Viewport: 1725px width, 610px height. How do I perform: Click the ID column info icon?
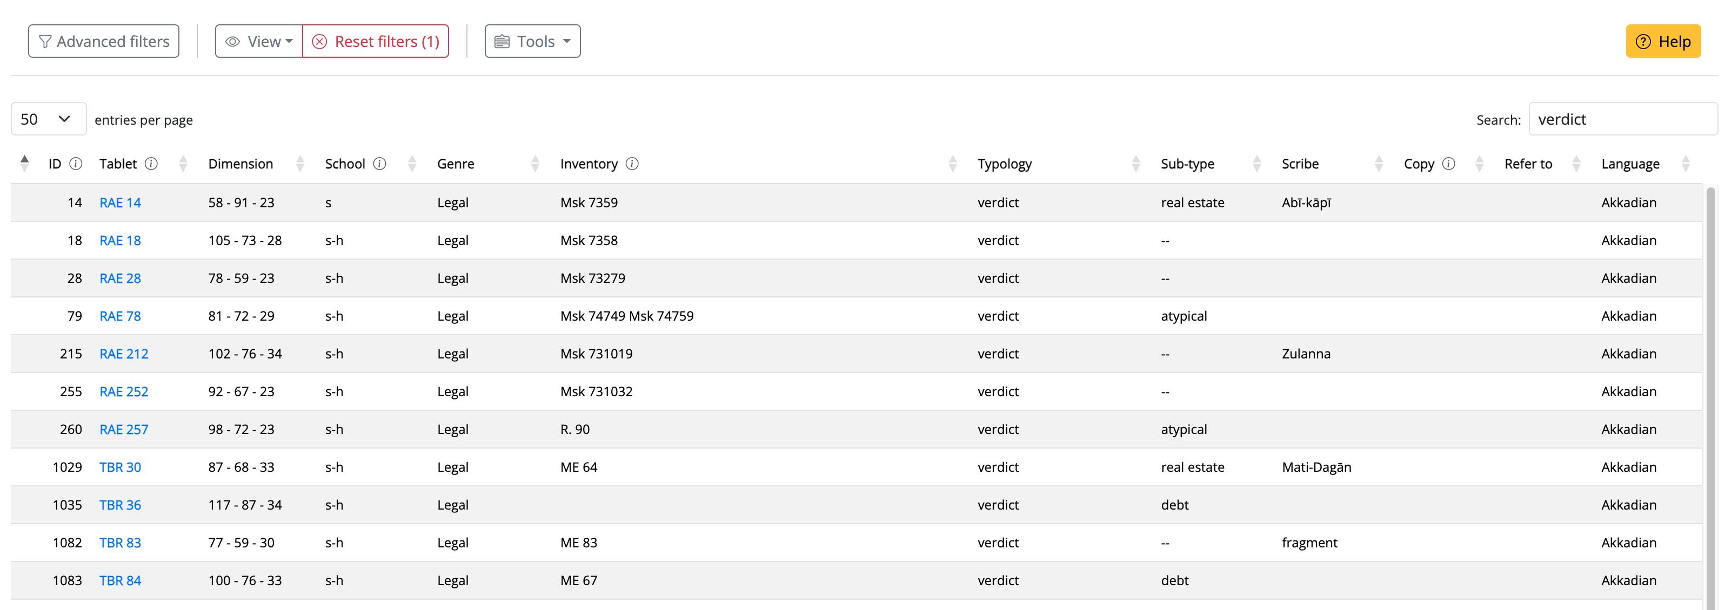(x=76, y=164)
